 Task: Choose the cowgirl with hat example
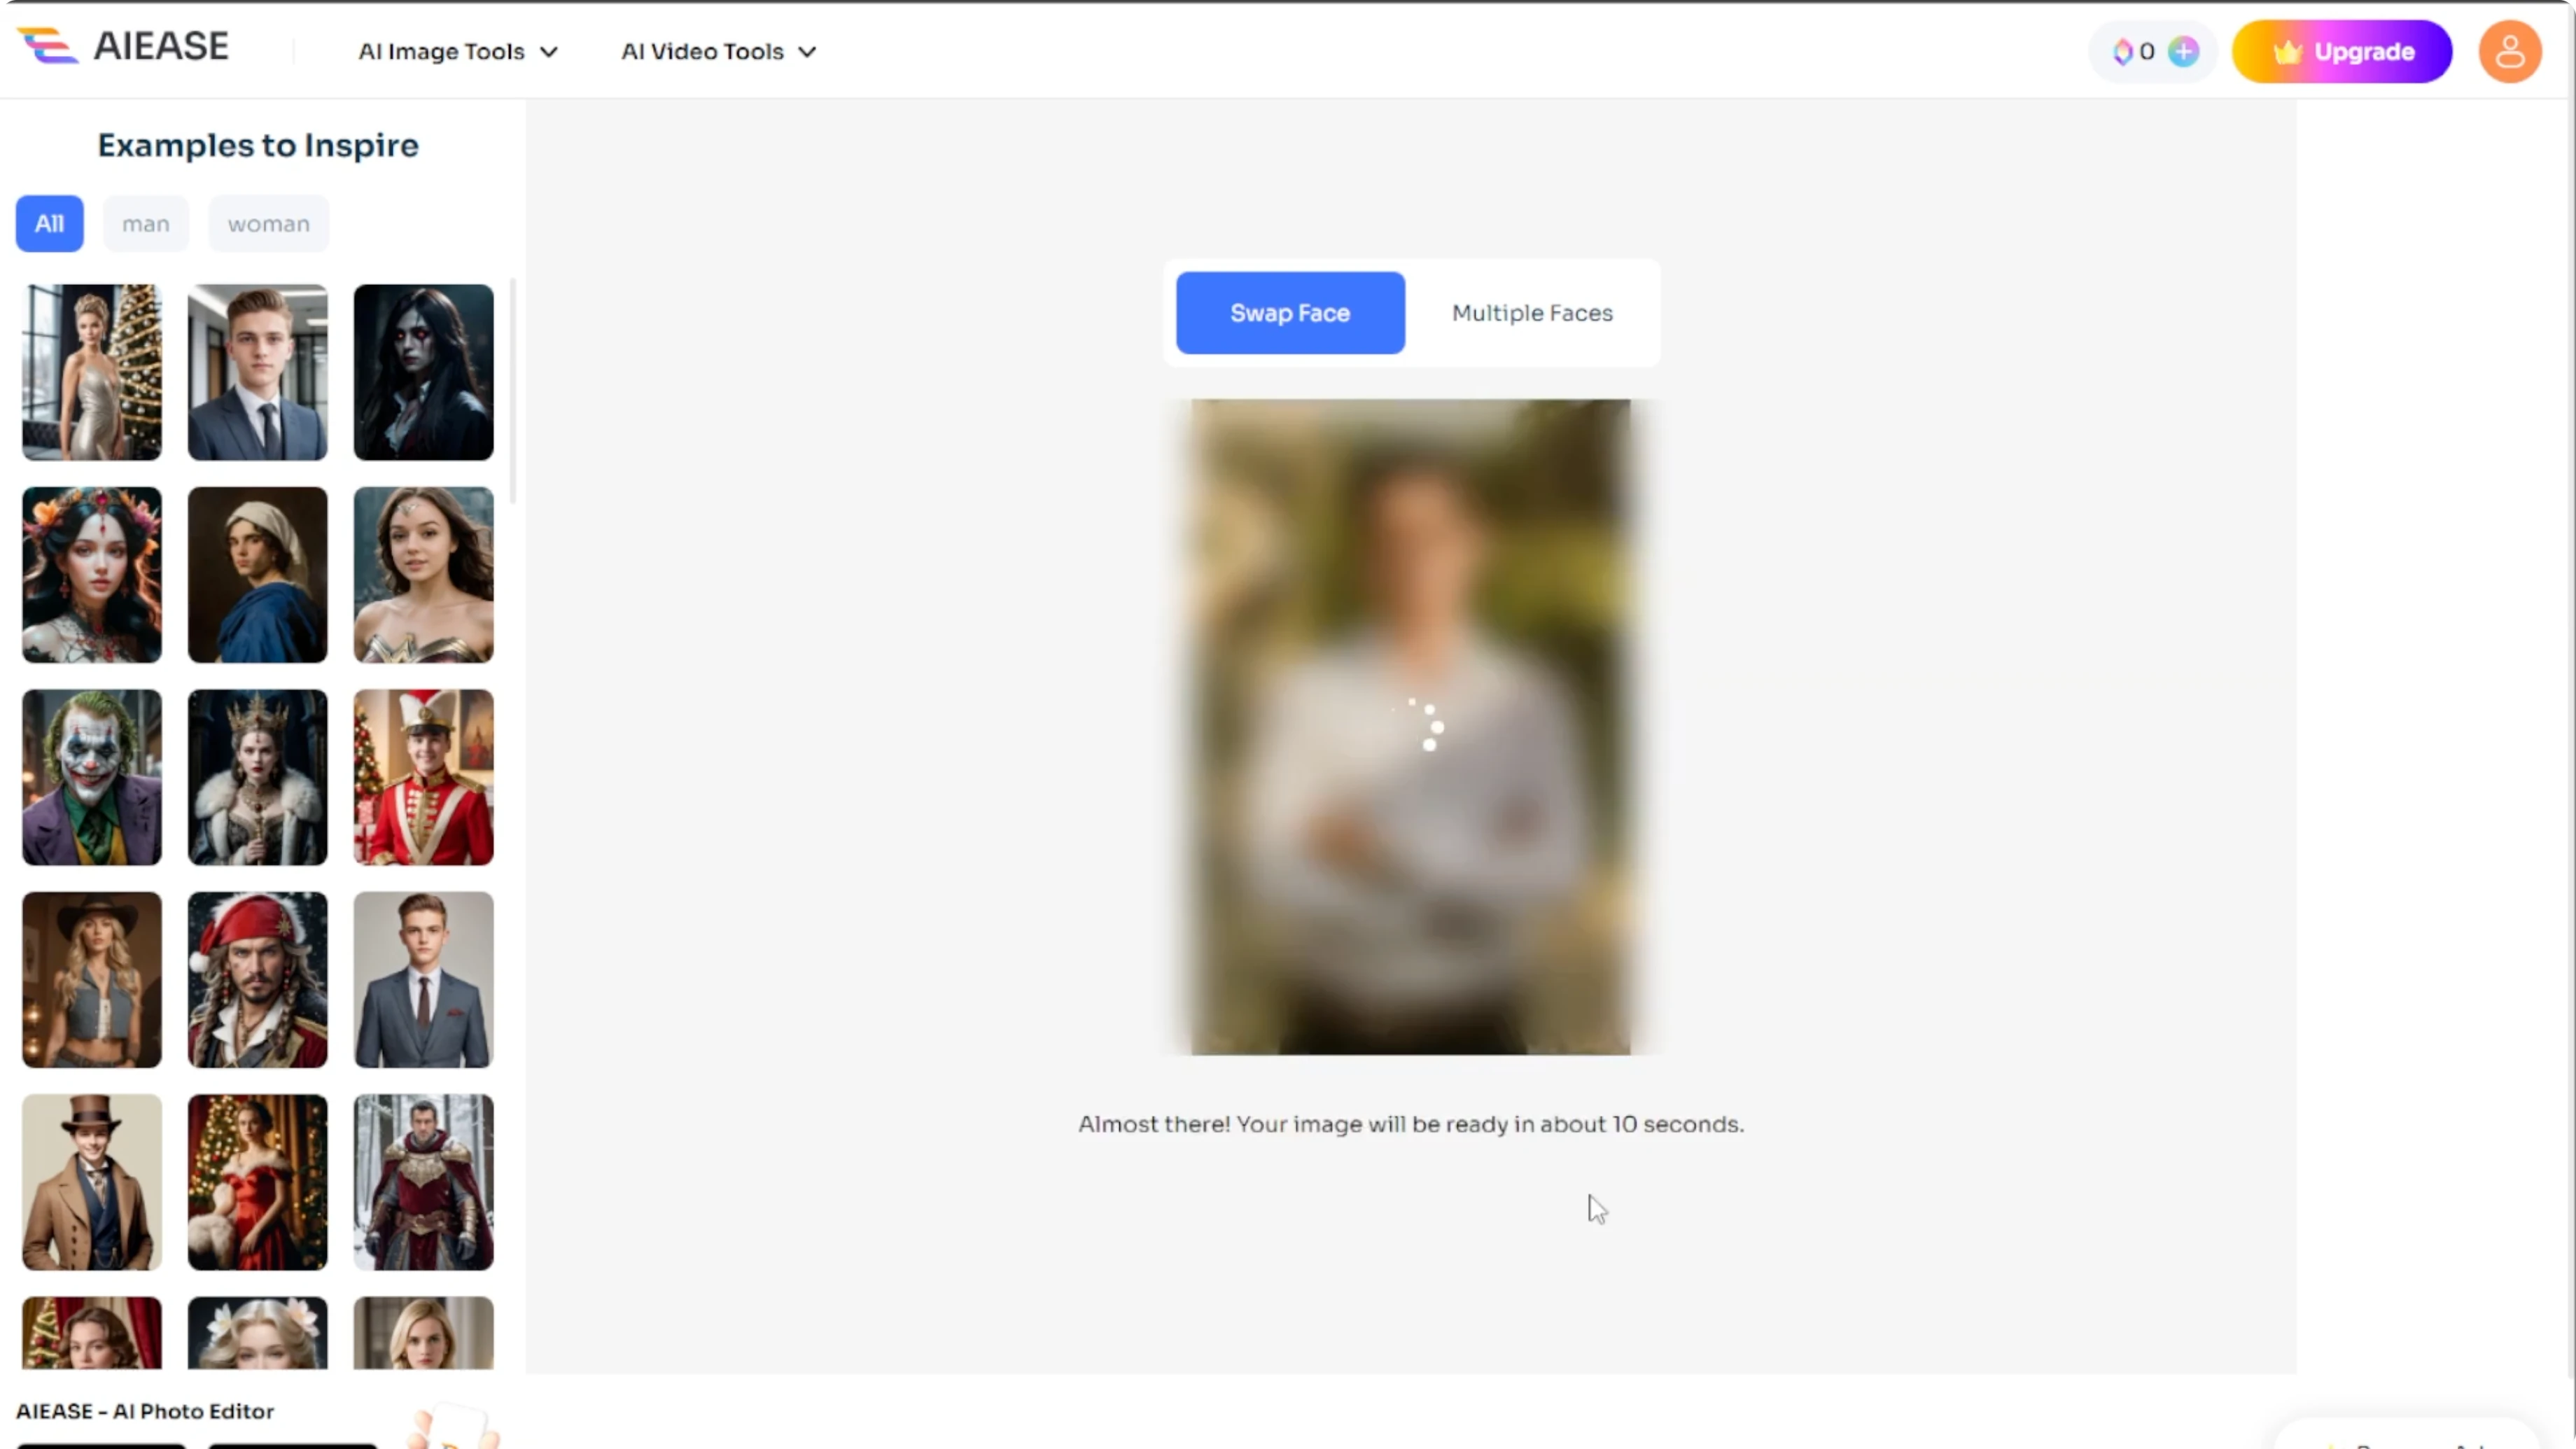click(92, 980)
